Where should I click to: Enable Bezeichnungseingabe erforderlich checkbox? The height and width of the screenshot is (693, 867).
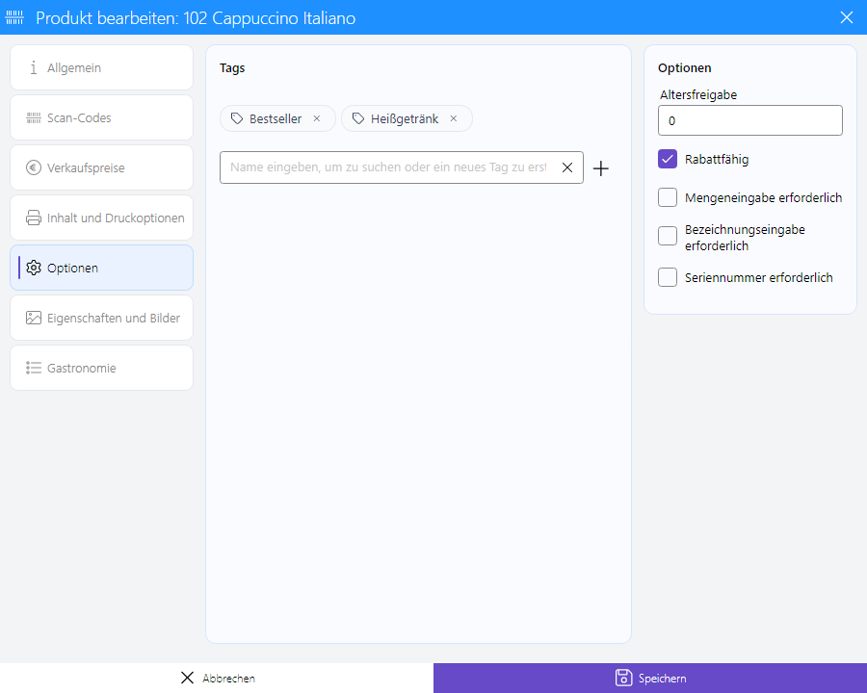pos(668,236)
